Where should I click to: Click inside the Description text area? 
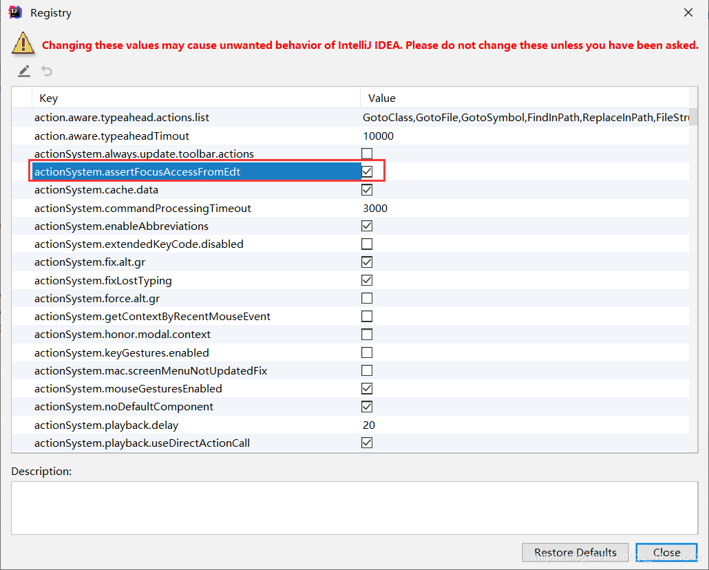354,508
